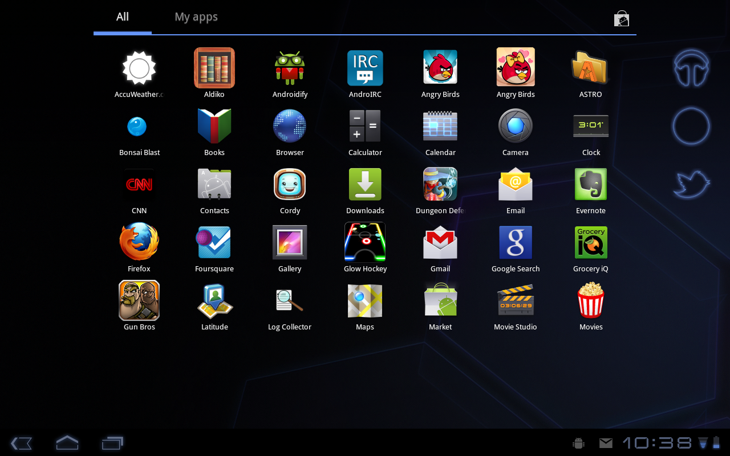Launch Glow Hockey game
This screenshot has width=730, height=456.
pyautogui.click(x=365, y=242)
